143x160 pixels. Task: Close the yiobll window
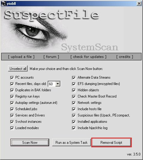139,4
